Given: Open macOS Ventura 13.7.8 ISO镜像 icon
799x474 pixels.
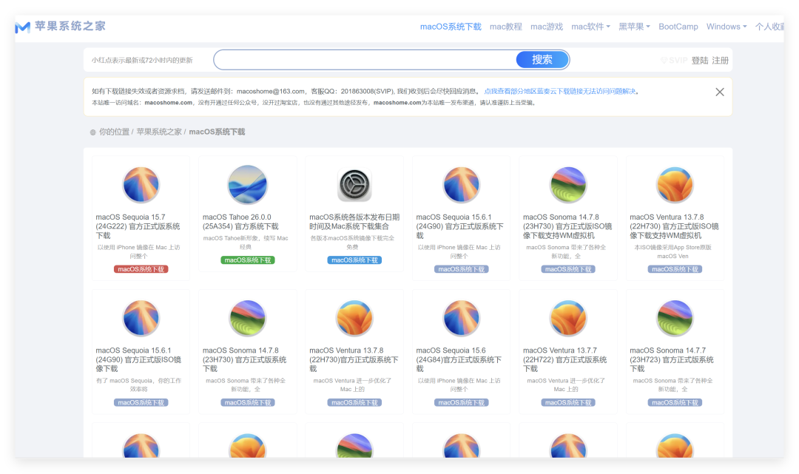Looking at the screenshot, I should pos(675,185).
